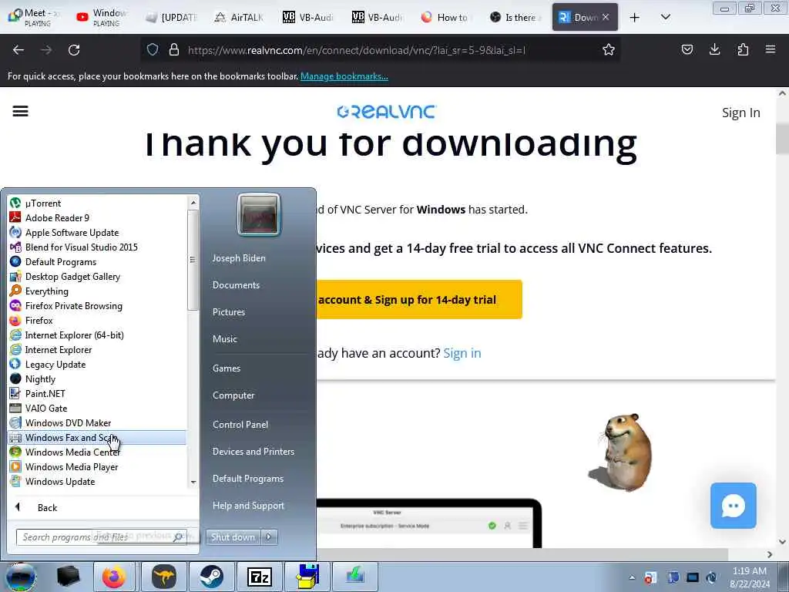
Task: Open Computer from the Start menu
Action: point(233,395)
